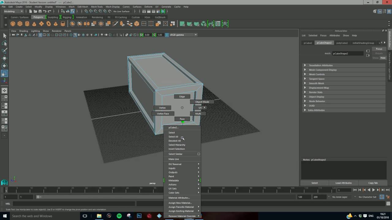
Task: Open Photoshop from the Windows taskbar
Action: coord(139,216)
